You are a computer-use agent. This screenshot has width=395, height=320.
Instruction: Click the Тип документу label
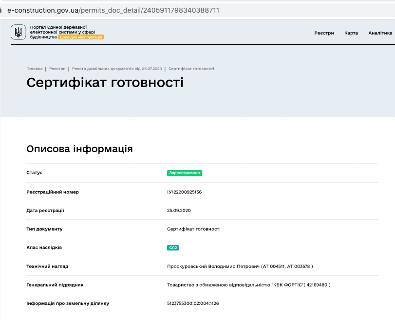coord(45,229)
